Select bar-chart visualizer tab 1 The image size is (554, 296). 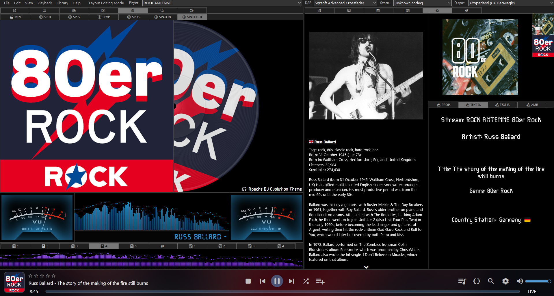pyautogui.click(x=15, y=246)
